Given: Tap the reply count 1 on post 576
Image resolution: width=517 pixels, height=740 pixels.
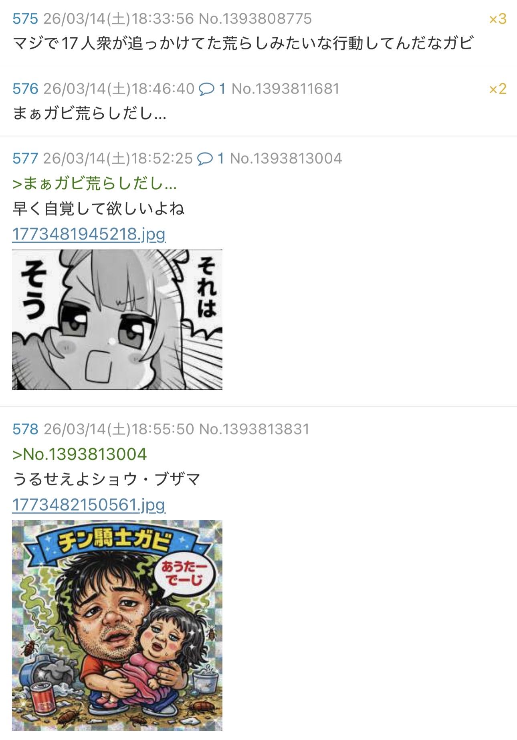Looking at the screenshot, I should 222,89.
